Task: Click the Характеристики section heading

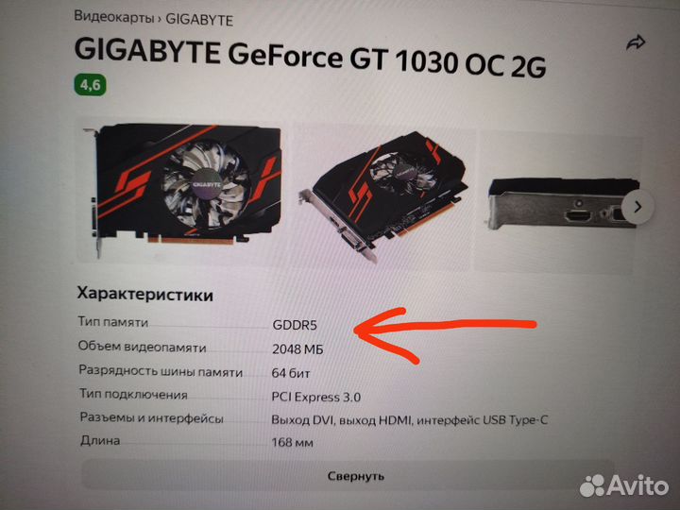Action: pos(144,295)
